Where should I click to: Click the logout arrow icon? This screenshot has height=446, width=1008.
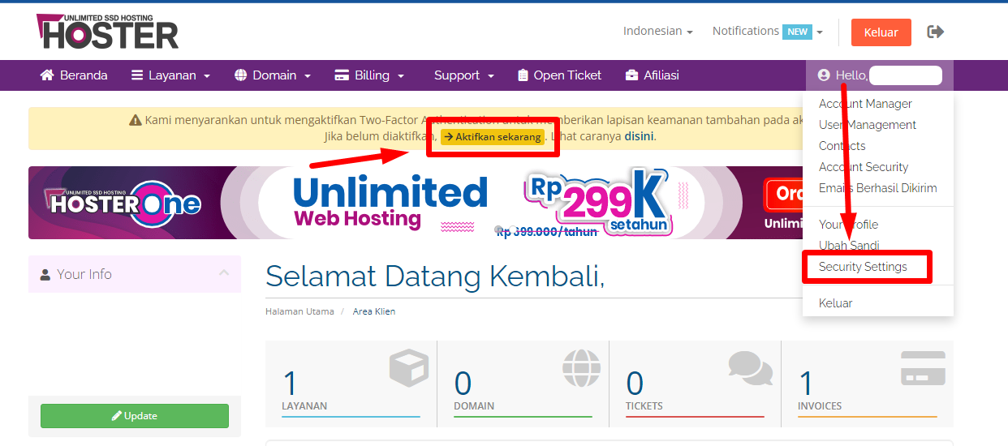tap(936, 32)
